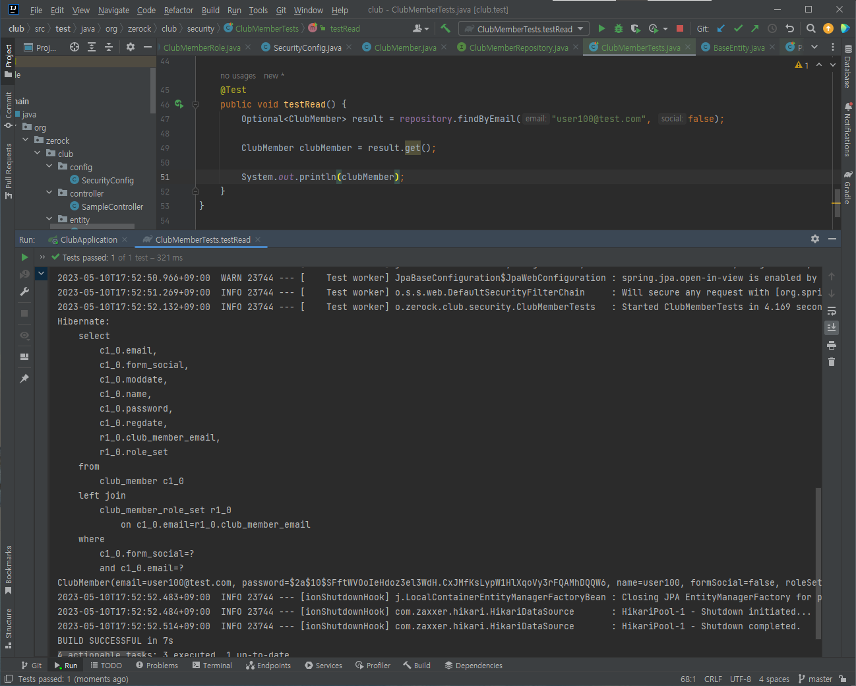Open the Endpoints tool window
The height and width of the screenshot is (686, 856).
[x=268, y=666]
